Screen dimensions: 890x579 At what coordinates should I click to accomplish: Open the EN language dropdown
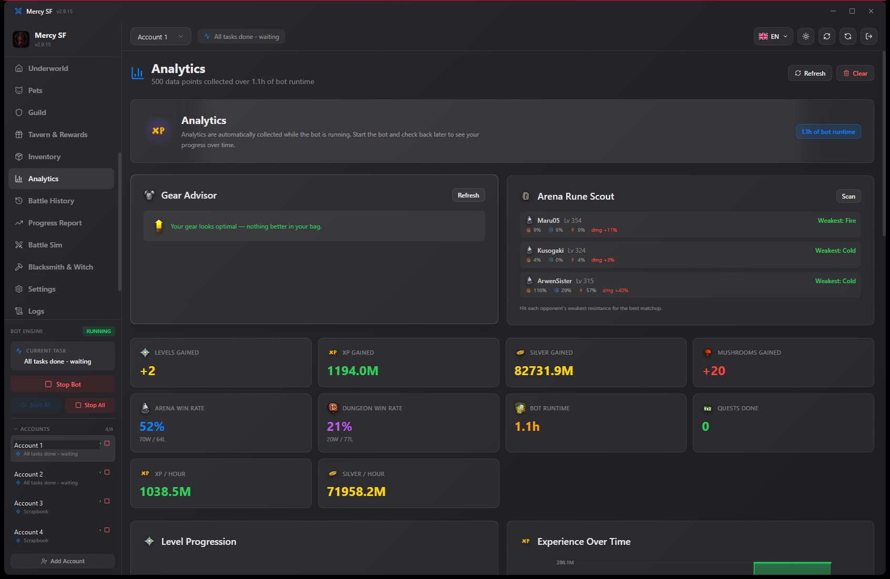tap(773, 36)
